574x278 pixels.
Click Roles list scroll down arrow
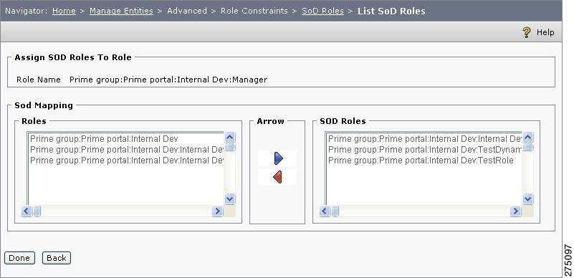229,199
